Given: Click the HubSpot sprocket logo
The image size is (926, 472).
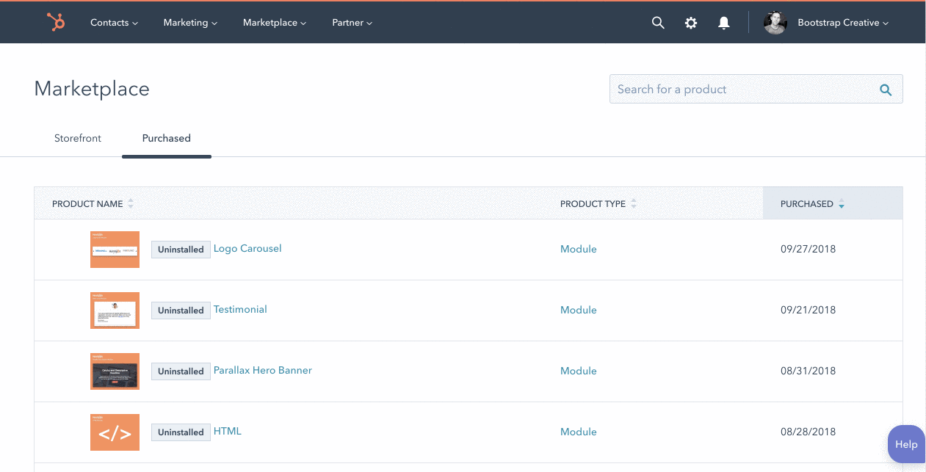Looking at the screenshot, I should [56, 23].
